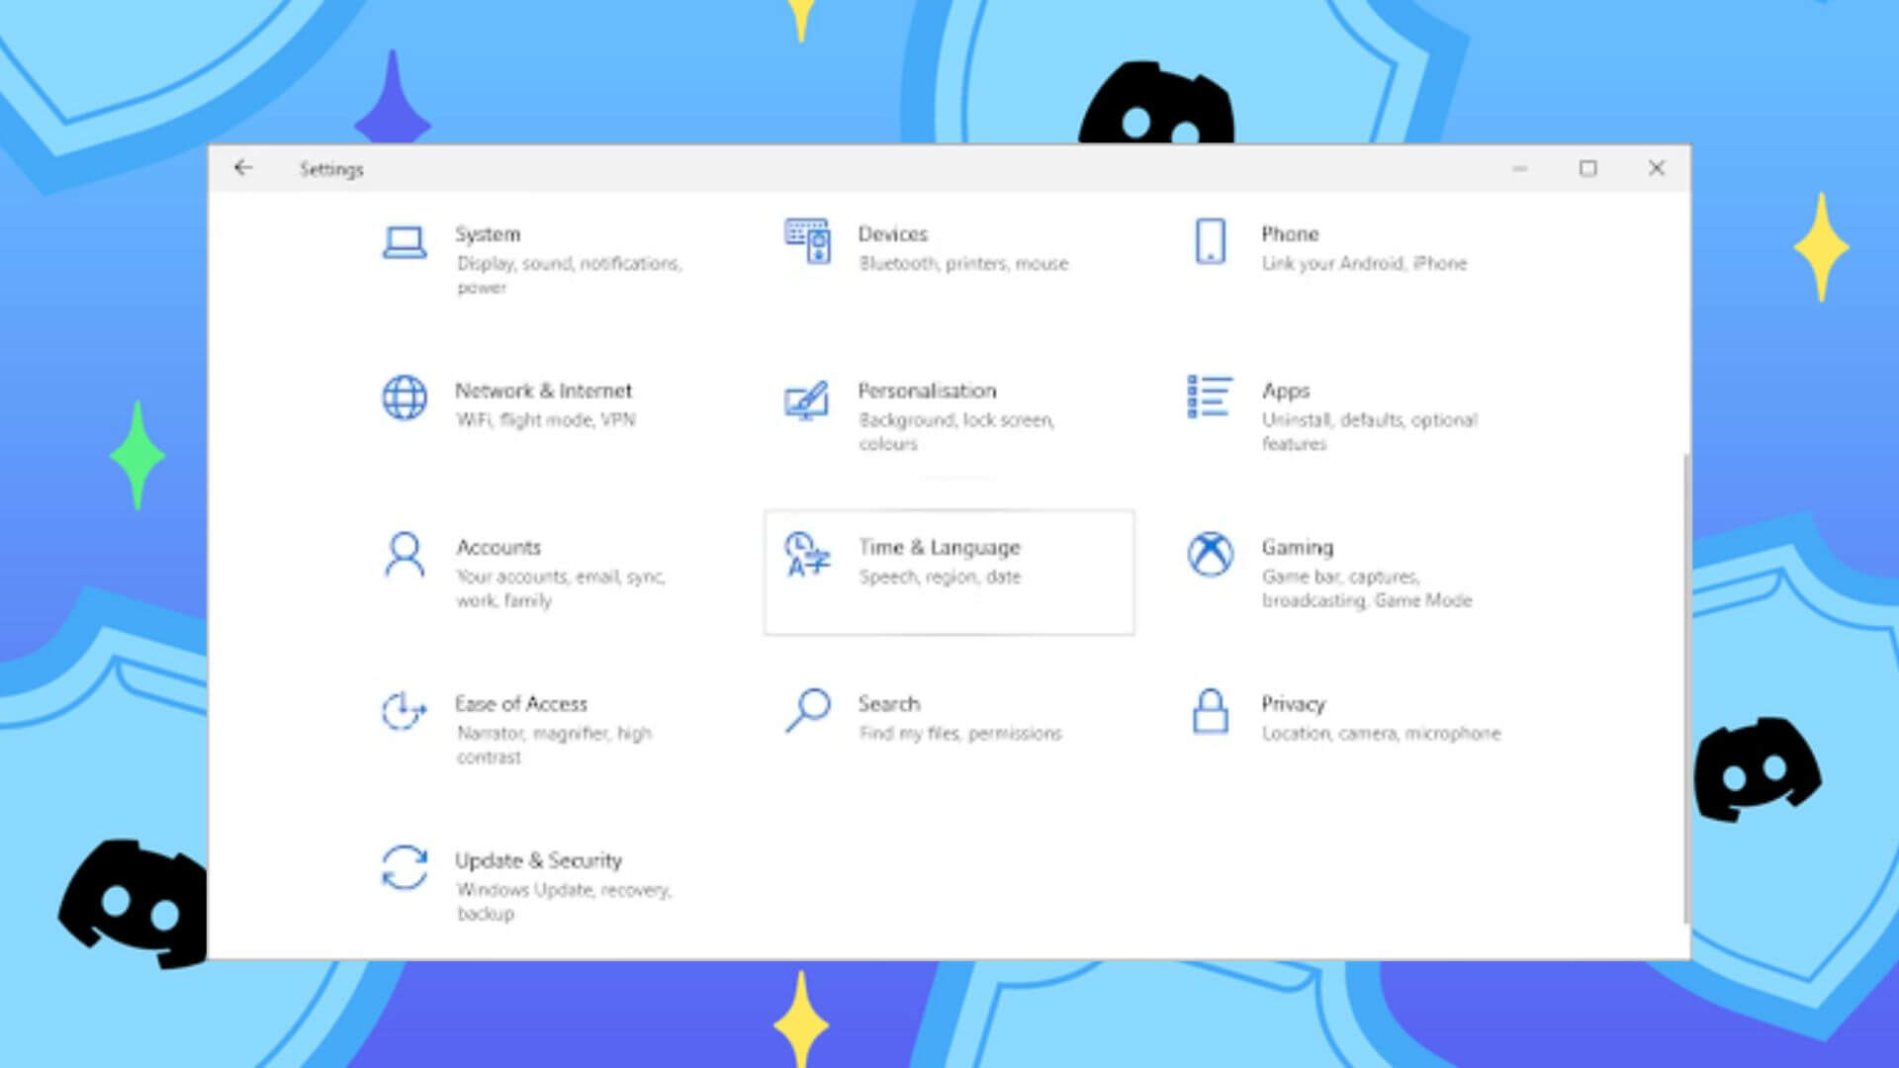Open the Personalisation label

927,391
